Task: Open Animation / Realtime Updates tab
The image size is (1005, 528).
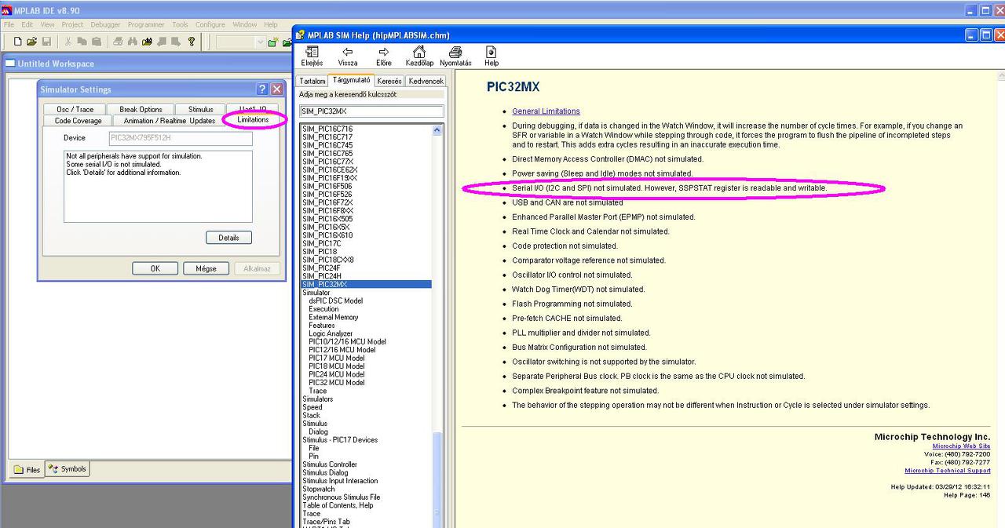Action: 170,121
